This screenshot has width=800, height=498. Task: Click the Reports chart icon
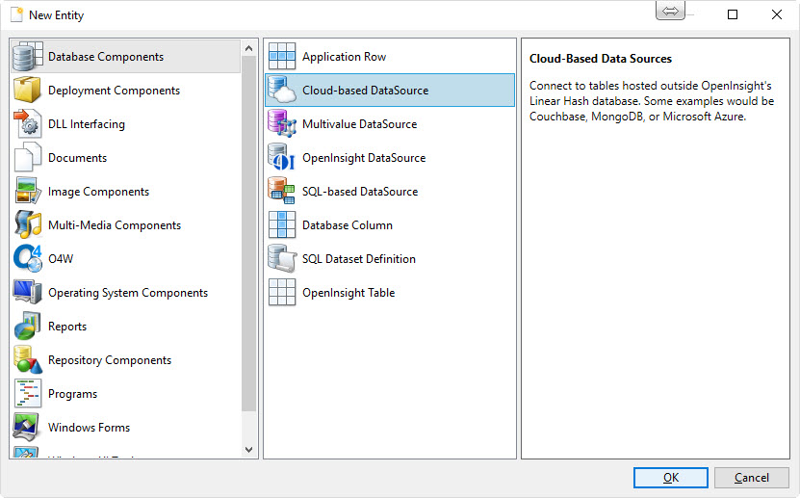pos(28,326)
